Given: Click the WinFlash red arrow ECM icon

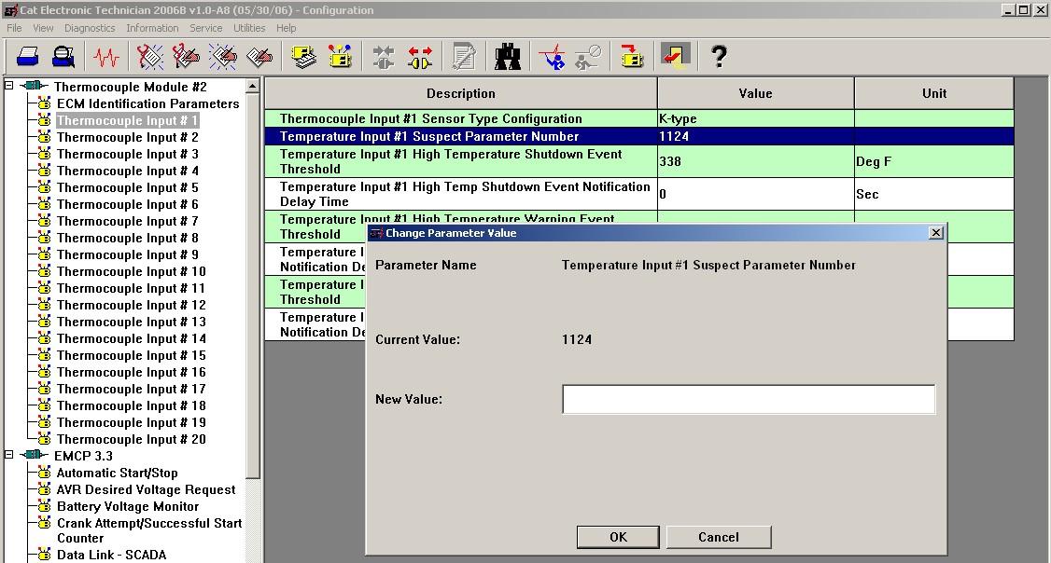Looking at the screenshot, I should 631,56.
